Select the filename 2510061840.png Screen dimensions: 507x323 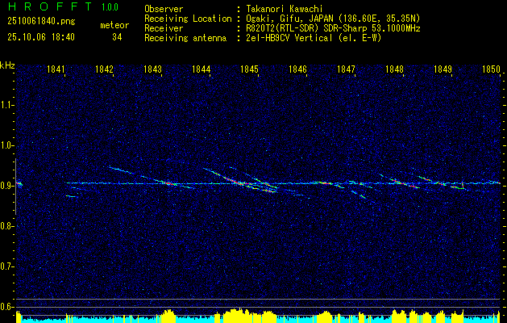[x=41, y=21]
